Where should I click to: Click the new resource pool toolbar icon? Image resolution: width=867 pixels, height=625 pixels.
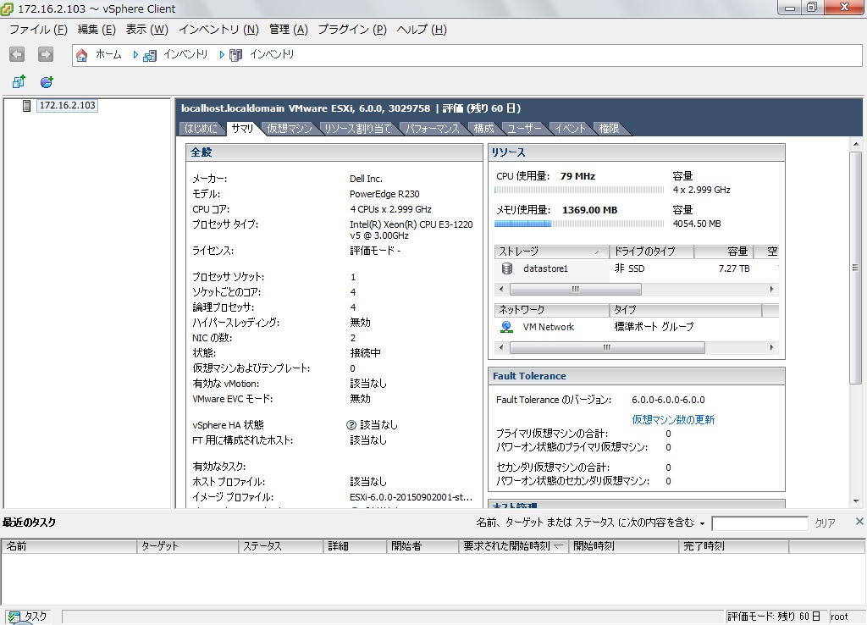[x=47, y=82]
